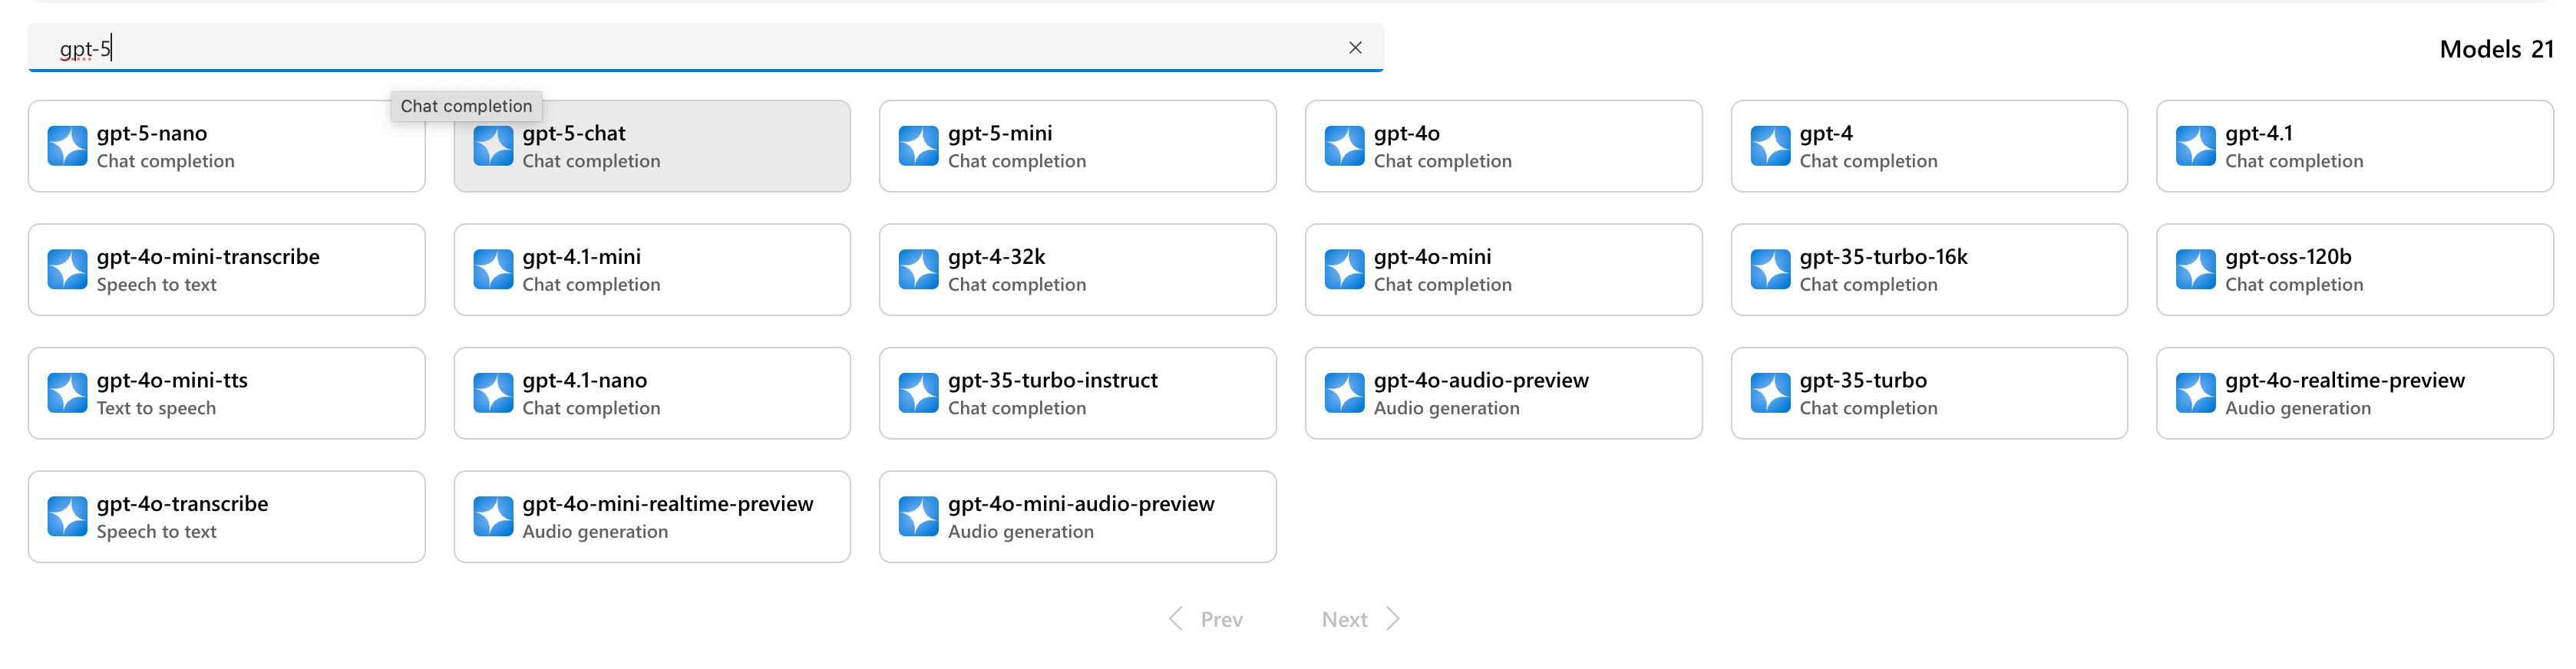Image resolution: width=2576 pixels, height=669 pixels.
Task: Click the gpt-4 model icon
Action: pyautogui.click(x=1770, y=146)
